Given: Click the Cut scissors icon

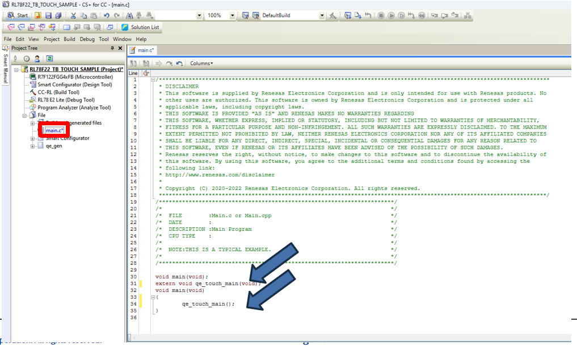Looking at the screenshot, I should [73, 15].
